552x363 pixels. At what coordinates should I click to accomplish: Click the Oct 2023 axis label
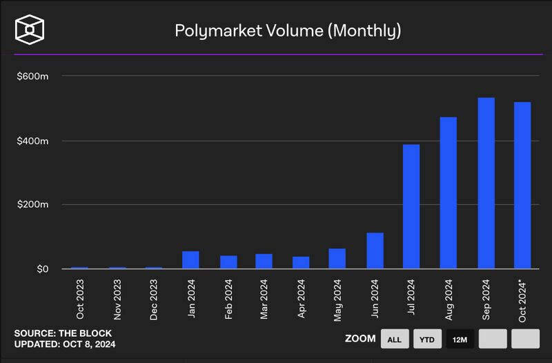click(80, 300)
